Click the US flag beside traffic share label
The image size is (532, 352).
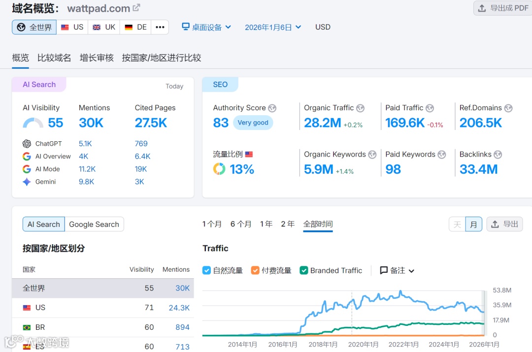point(249,154)
